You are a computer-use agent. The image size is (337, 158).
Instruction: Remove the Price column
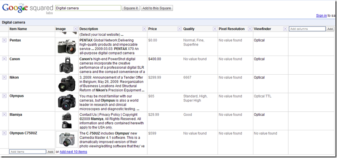point(179,29)
